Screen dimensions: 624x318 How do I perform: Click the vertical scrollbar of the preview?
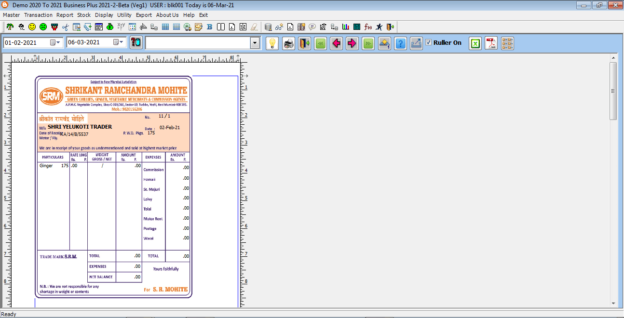pos(613,92)
